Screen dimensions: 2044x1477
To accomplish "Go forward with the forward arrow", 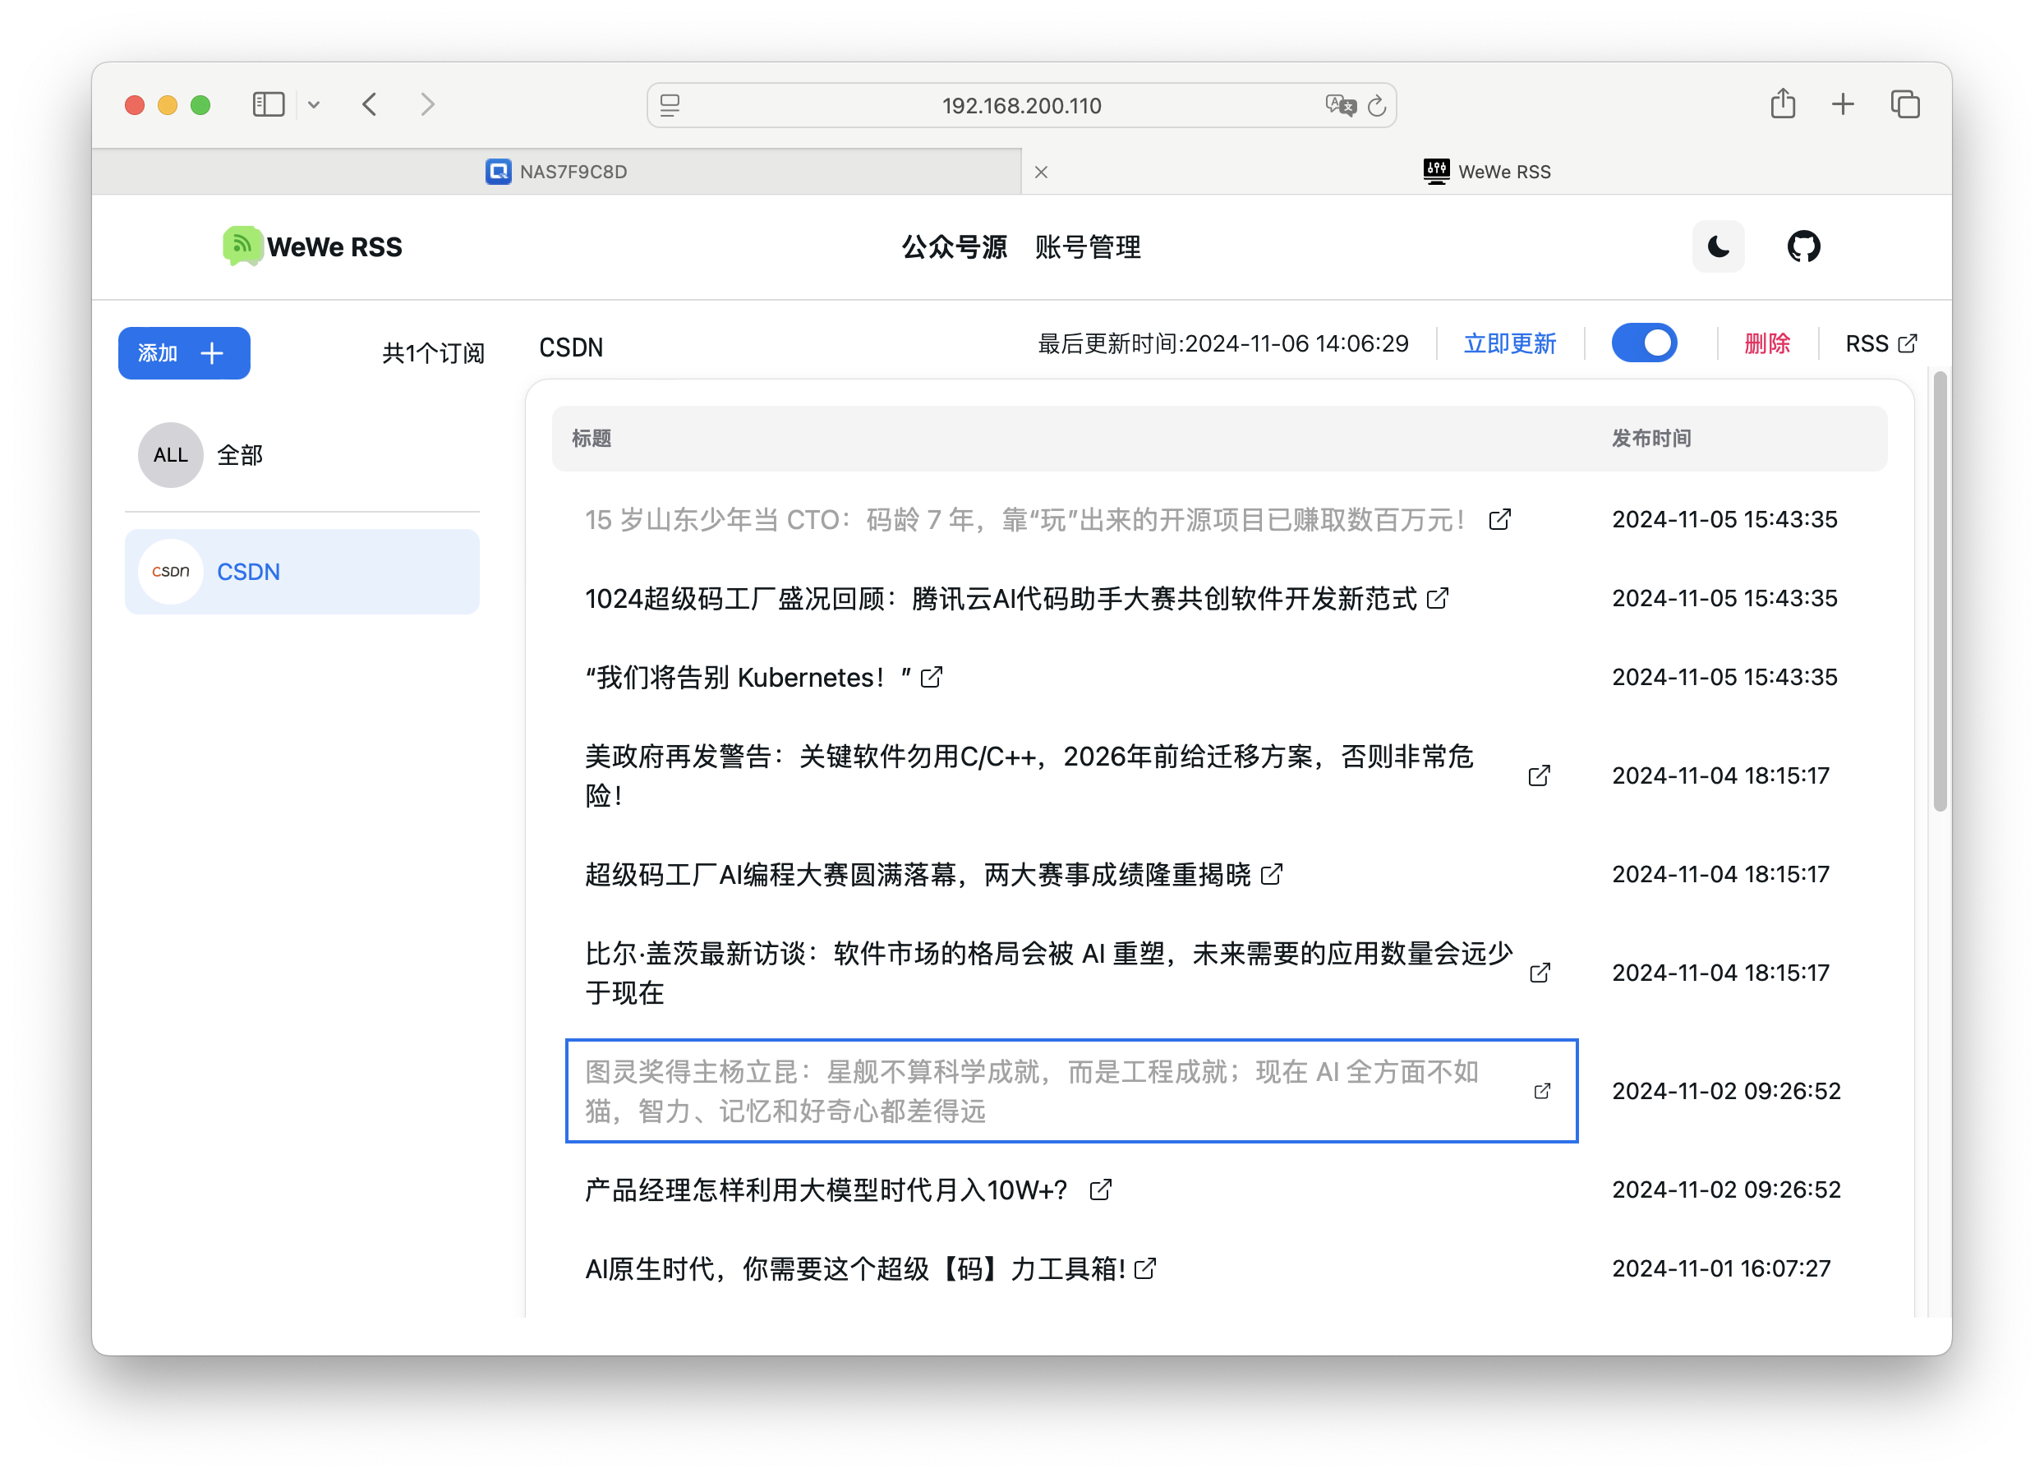I will click(428, 104).
